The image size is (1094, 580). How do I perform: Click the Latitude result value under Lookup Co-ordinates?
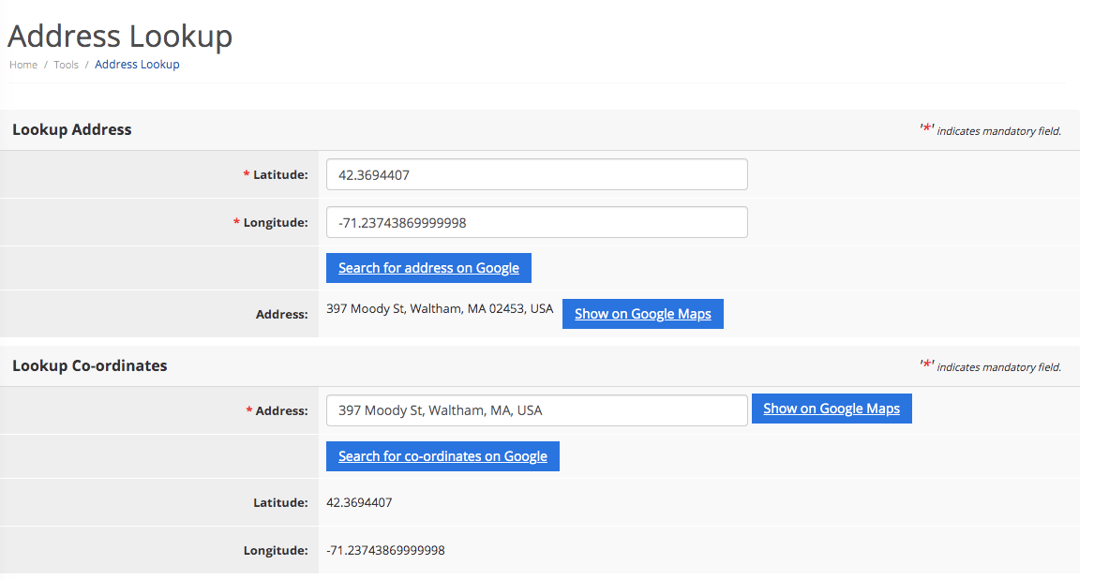coord(359,502)
